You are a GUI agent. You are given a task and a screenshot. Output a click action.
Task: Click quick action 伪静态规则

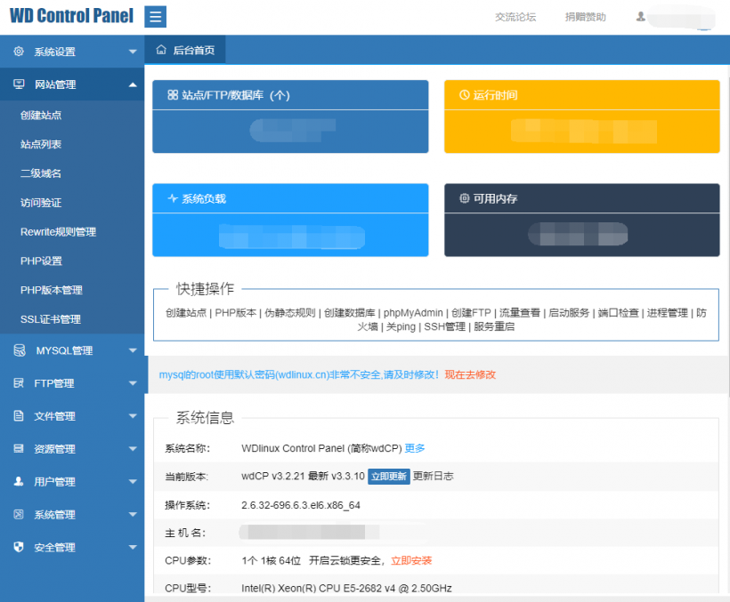[290, 313]
